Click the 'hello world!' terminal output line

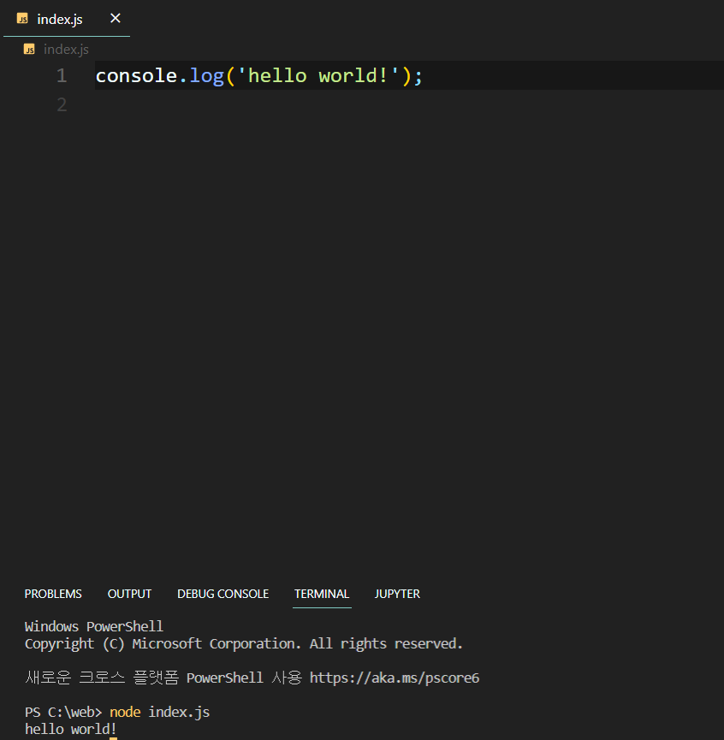coord(71,729)
